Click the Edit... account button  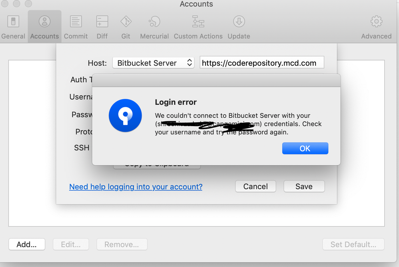(x=71, y=244)
